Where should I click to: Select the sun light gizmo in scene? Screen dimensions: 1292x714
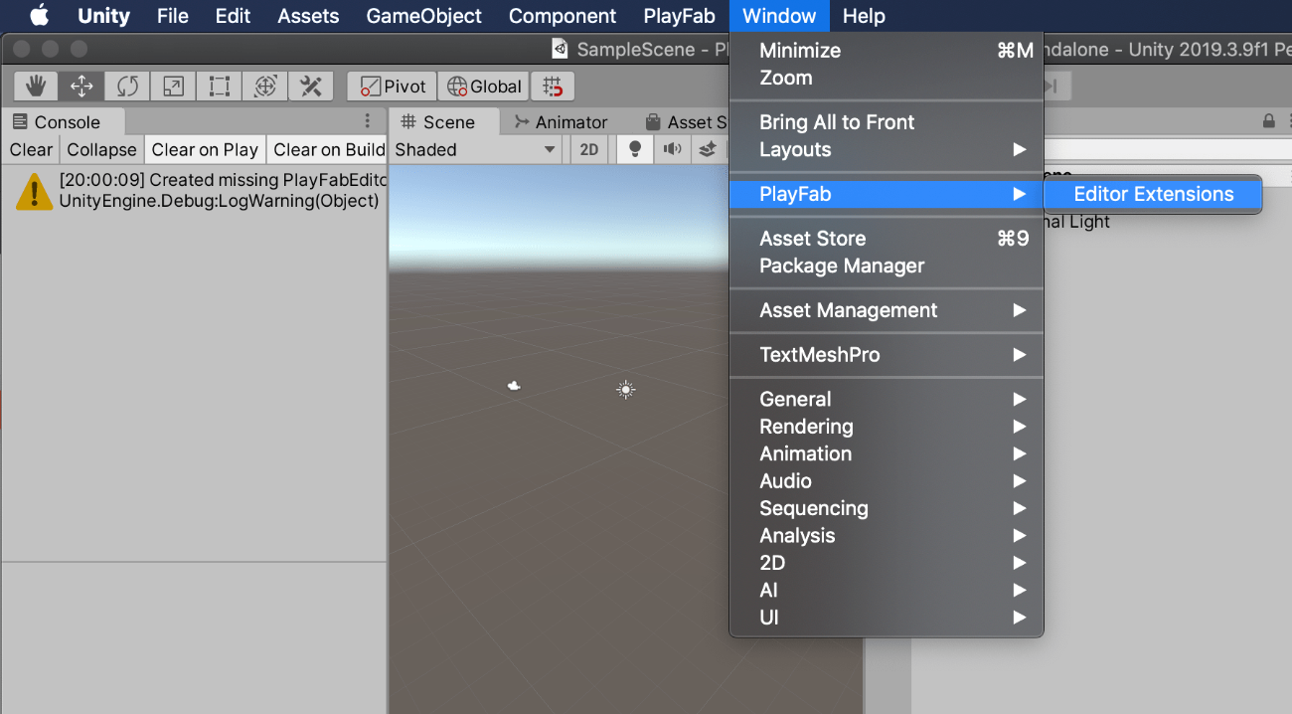(625, 390)
